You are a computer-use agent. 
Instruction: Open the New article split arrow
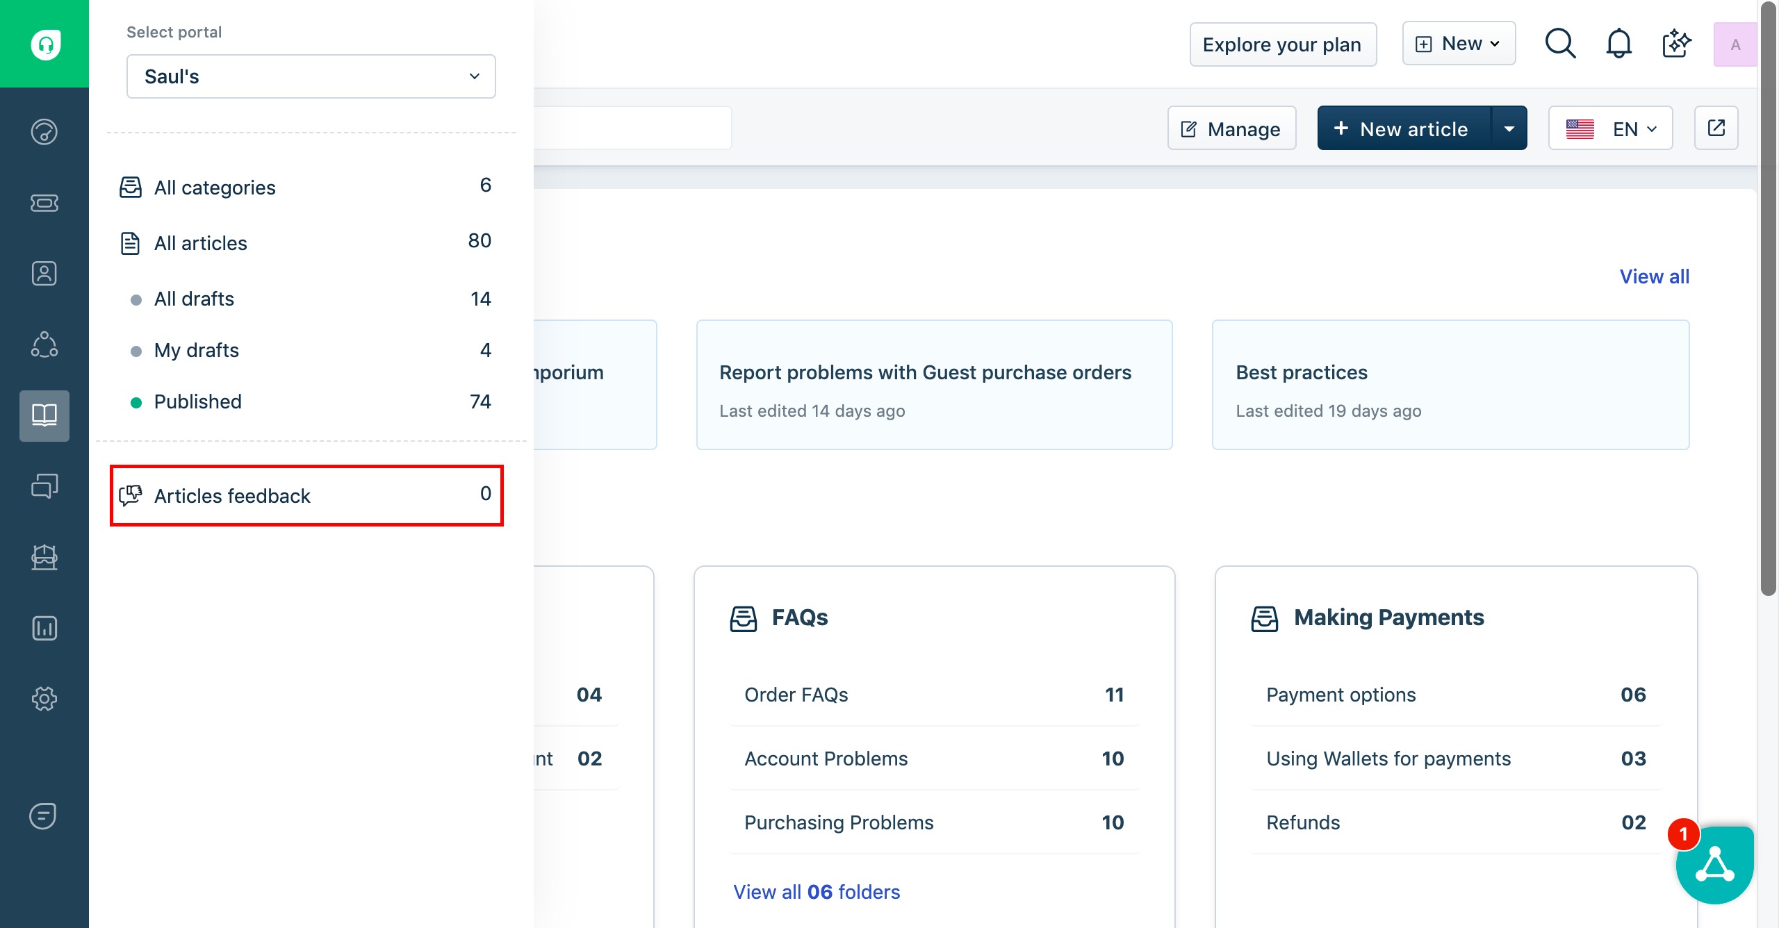(1509, 129)
